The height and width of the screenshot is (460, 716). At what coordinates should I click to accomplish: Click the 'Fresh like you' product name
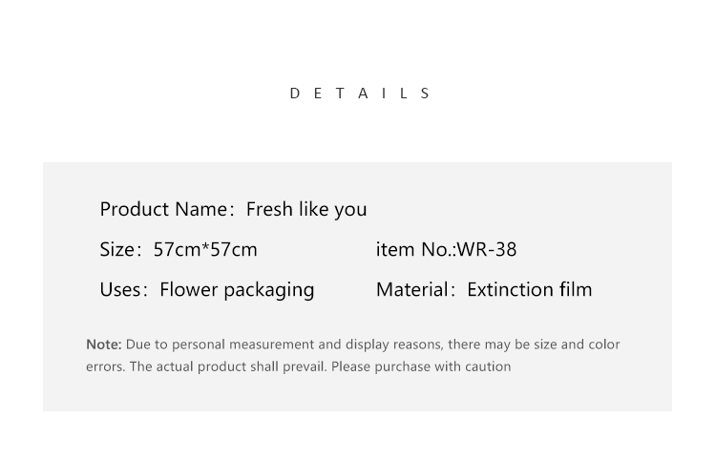pos(306,209)
